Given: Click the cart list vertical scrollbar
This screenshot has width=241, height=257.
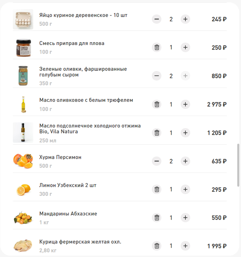Looking at the screenshot, I should (x=238, y=165).
